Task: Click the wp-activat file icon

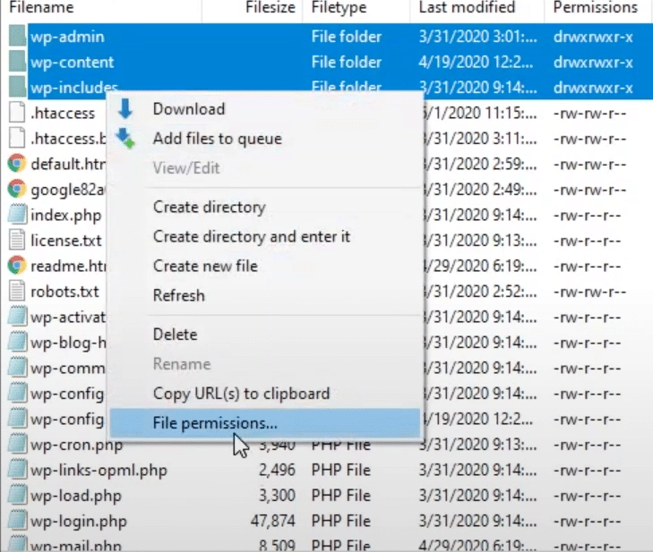Action: [17, 317]
